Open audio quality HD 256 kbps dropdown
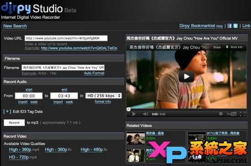Viewport: 251px width, 166px height. (104, 96)
